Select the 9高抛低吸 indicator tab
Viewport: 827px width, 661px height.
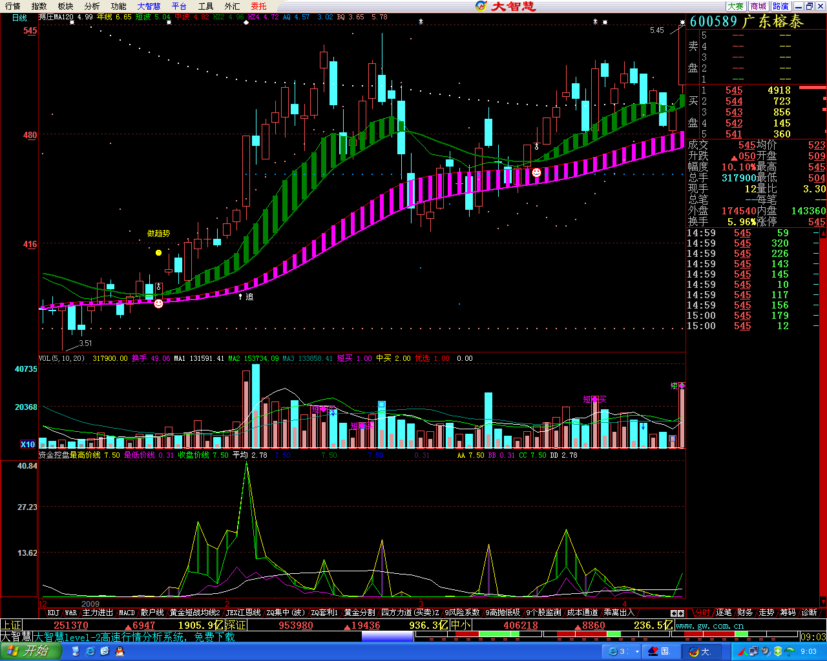[x=503, y=613]
